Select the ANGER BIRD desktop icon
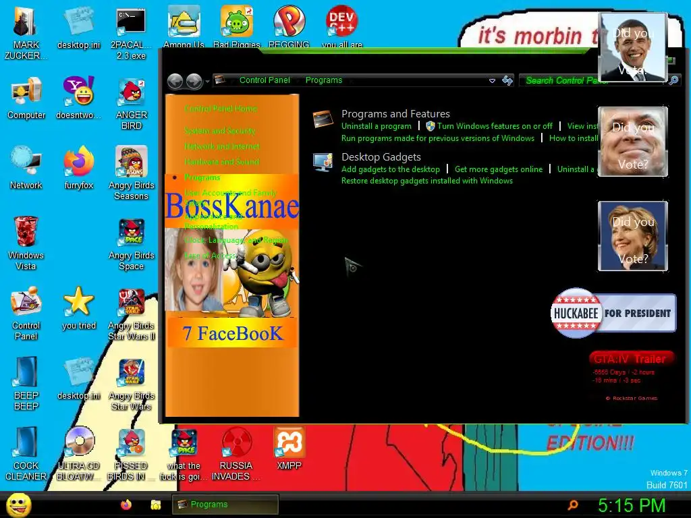The width and height of the screenshot is (691, 518). [x=132, y=104]
